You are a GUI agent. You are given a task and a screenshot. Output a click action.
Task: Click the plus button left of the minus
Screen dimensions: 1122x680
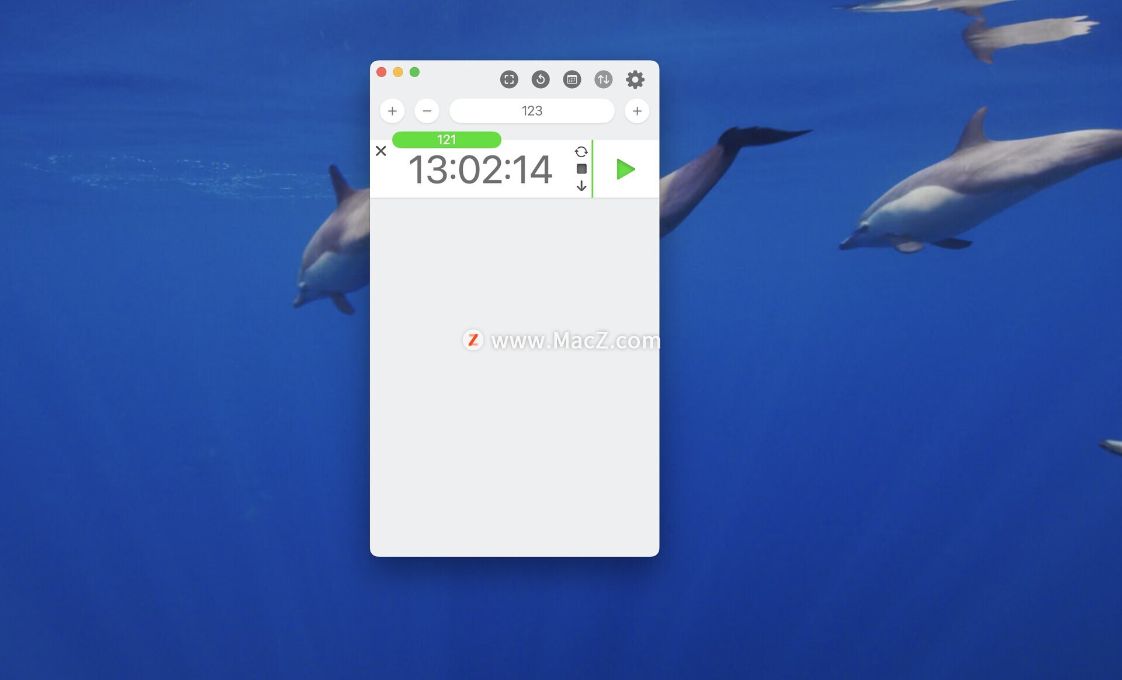392,111
